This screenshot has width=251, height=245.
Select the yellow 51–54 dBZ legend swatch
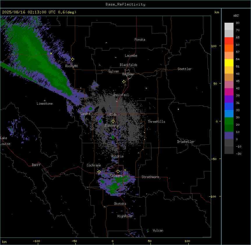coord(229,63)
